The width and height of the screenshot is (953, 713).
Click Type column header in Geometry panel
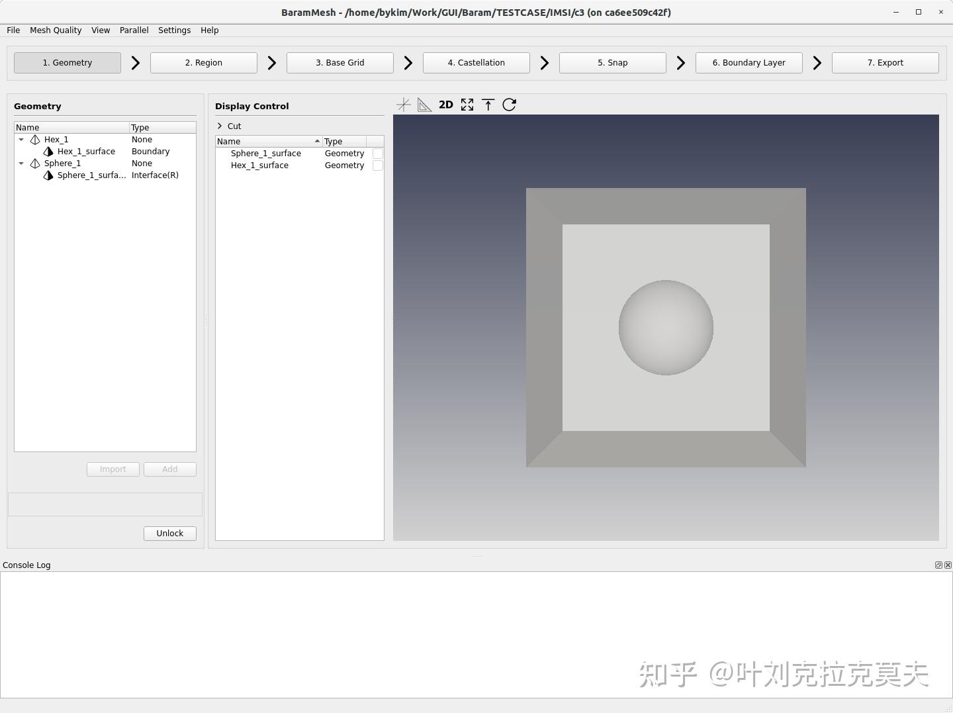pyautogui.click(x=163, y=128)
